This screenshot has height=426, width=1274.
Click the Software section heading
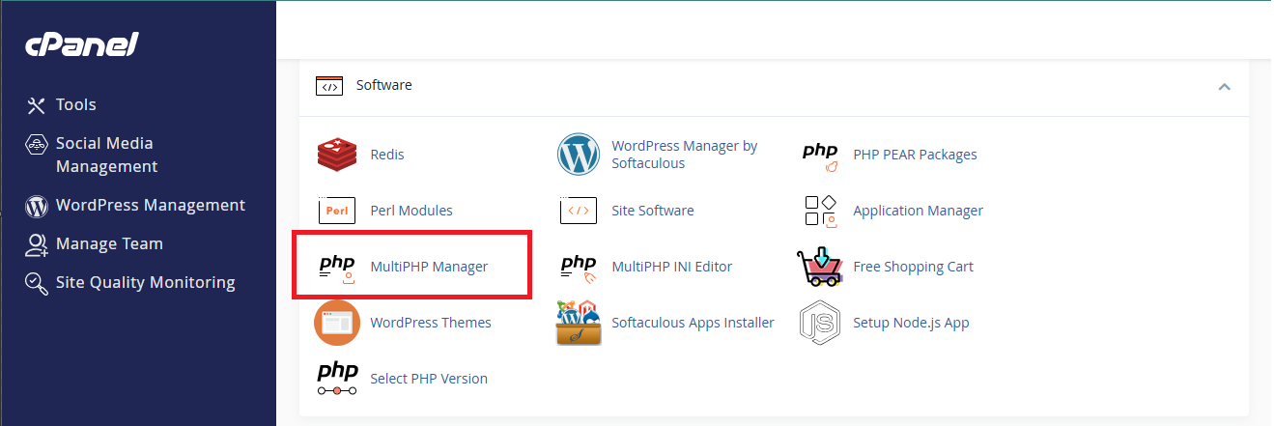pos(384,85)
